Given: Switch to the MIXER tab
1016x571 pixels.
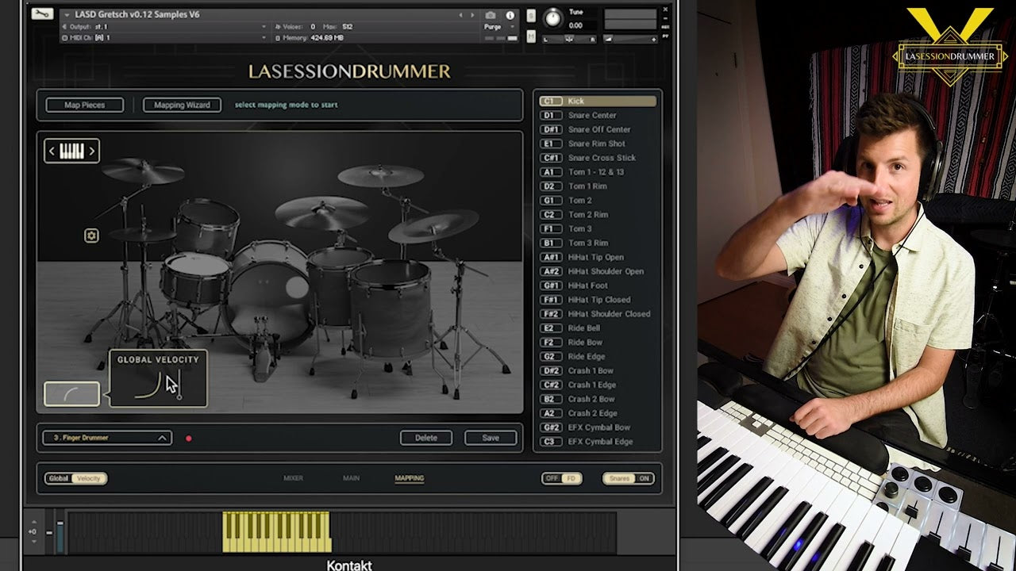Looking at the screenshot, I should (293, 478).
